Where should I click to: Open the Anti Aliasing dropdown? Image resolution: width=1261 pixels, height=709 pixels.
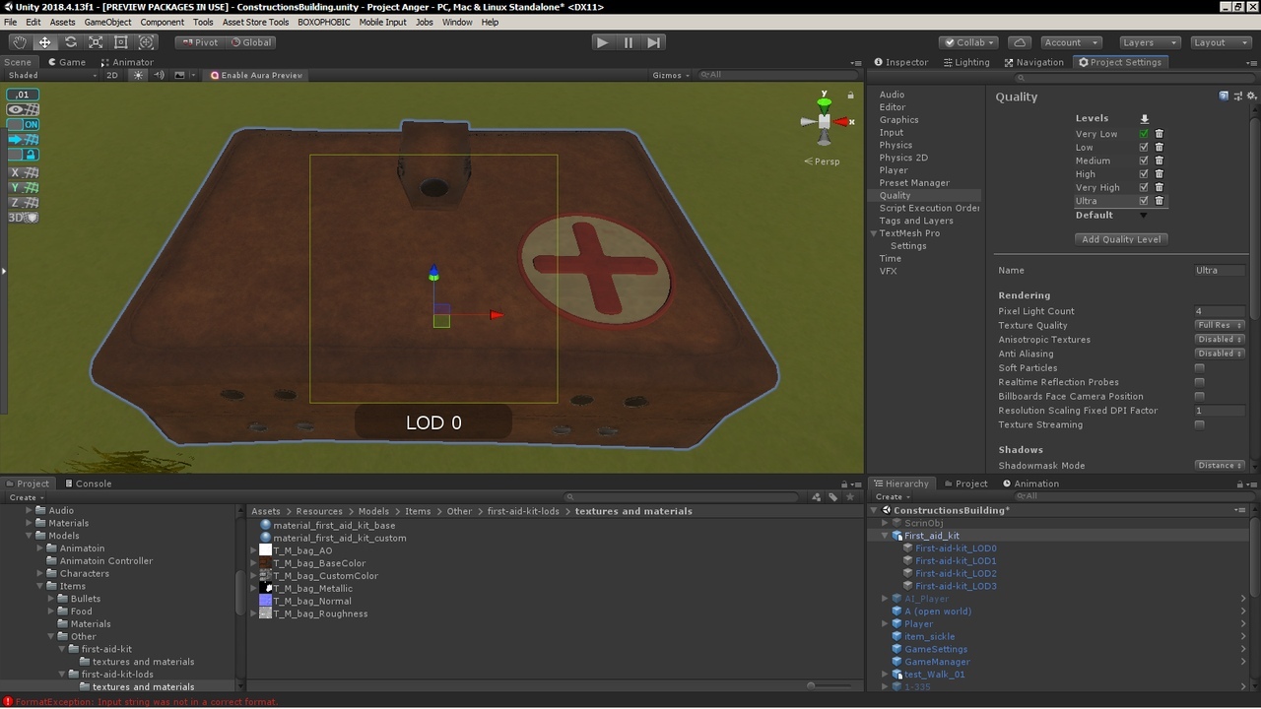click(1221, 354)
